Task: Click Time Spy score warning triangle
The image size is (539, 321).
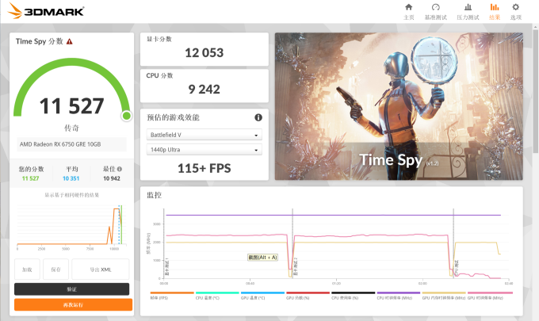Action: tap(70, 41)
